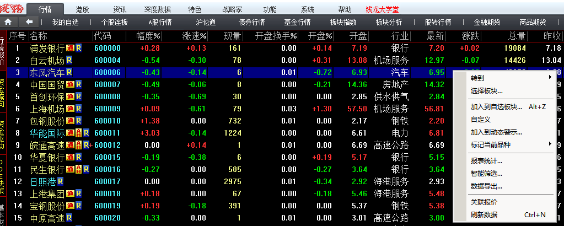Open 基金行情 quotes

[x=297, y=22]
